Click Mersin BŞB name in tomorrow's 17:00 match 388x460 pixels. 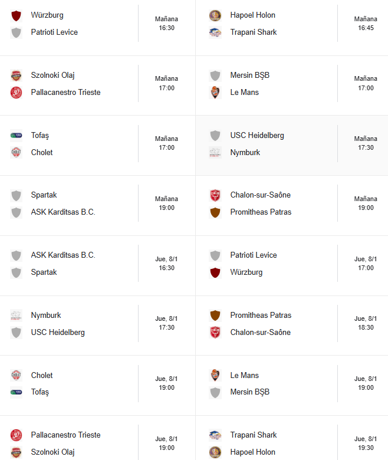click(250, 75)
